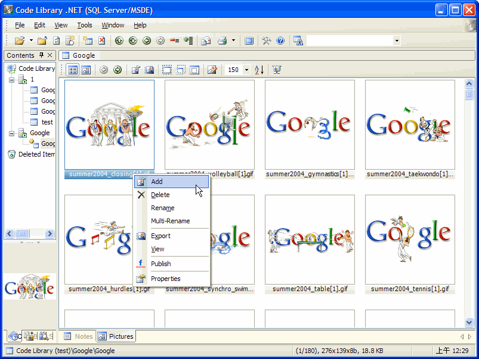Toggle single picture view in picture toolbar
Image resolution: width=479 pixels, height=359 pixels.
pos(86,70)
